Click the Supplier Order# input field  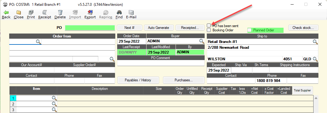click(x=84, y=70)
